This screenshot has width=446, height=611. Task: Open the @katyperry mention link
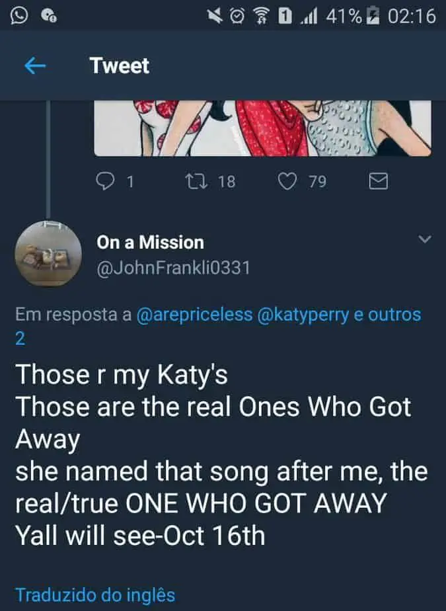pos(303,315)
